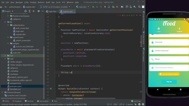Open the Dart Analysis tool window
189x106 pixels.
(x=43, y=101)
